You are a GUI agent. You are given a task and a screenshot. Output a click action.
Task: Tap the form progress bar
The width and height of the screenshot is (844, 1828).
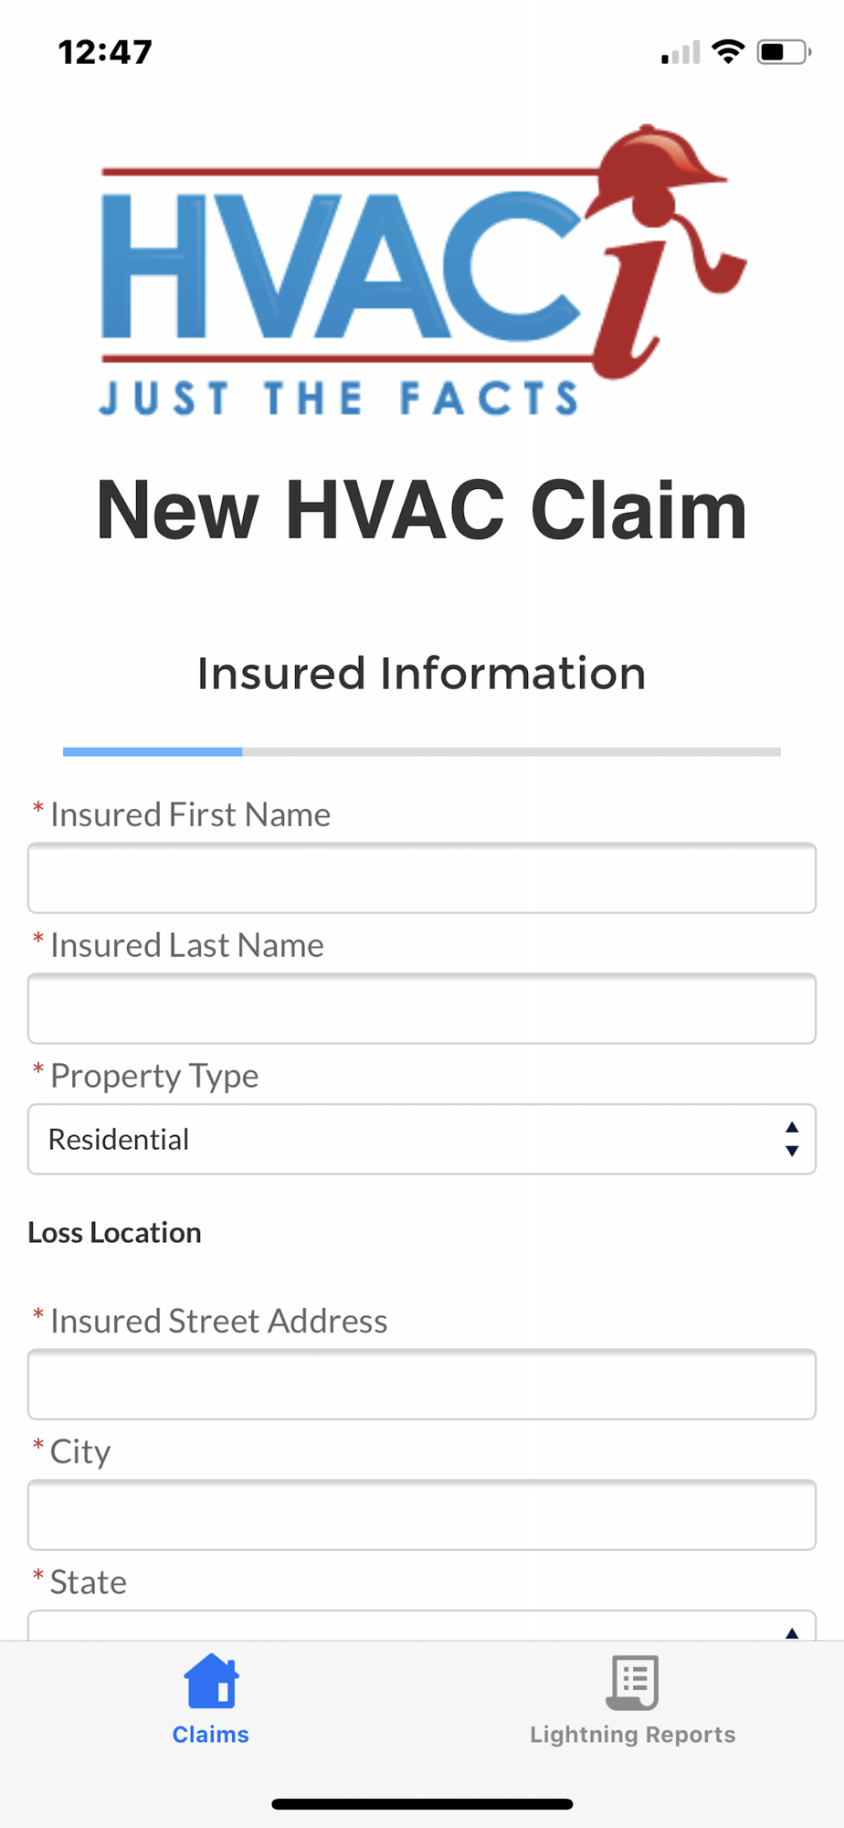[x=422, y=751]
